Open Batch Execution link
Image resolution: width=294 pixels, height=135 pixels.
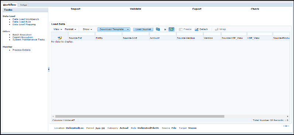pyautogui.click(x=22, y=35)
